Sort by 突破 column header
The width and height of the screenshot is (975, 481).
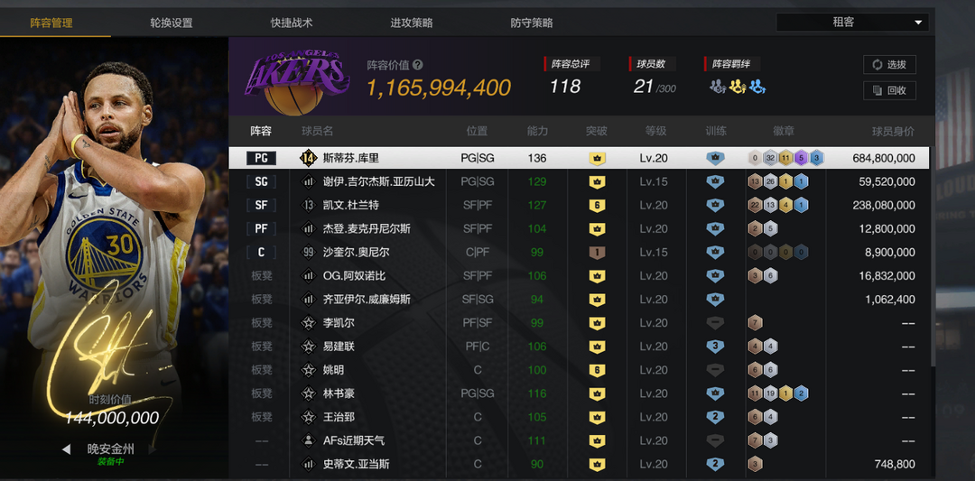click(597, 131)
